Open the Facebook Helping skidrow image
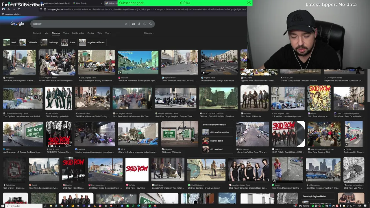Viewport: 370px width, 208px height. (95, 134)
